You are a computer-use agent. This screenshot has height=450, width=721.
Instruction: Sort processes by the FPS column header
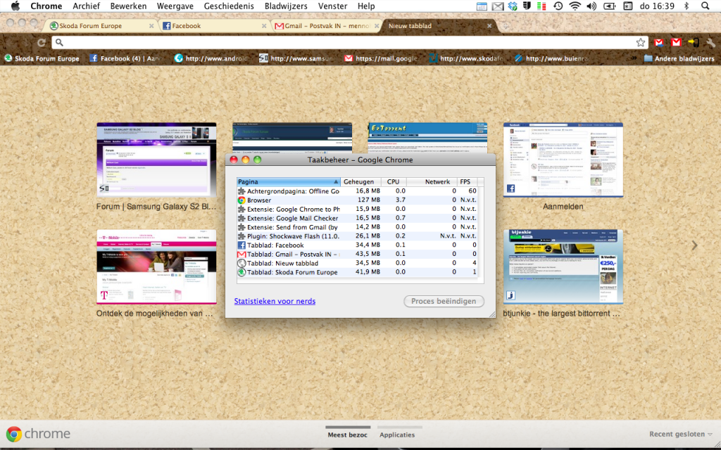coord(468,182)
